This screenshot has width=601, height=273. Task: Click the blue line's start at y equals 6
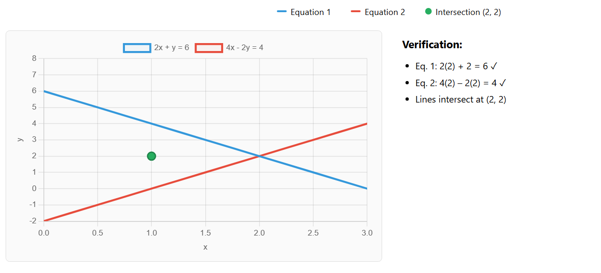pyautogui.click(x=44, y=91)
